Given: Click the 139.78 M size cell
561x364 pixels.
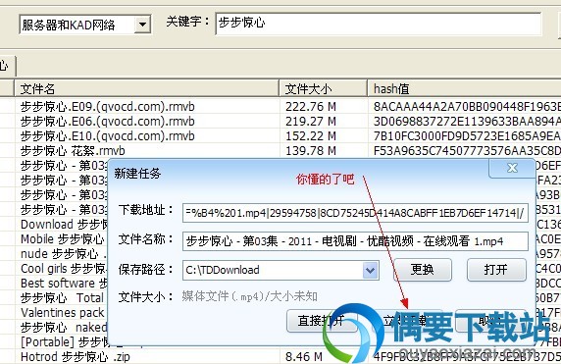Looking at the screenshot, I should tap(311, 151).
